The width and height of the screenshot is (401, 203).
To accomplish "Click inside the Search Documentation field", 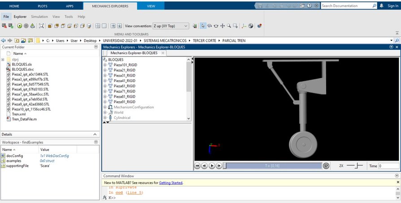I will [x=347, y=6].
